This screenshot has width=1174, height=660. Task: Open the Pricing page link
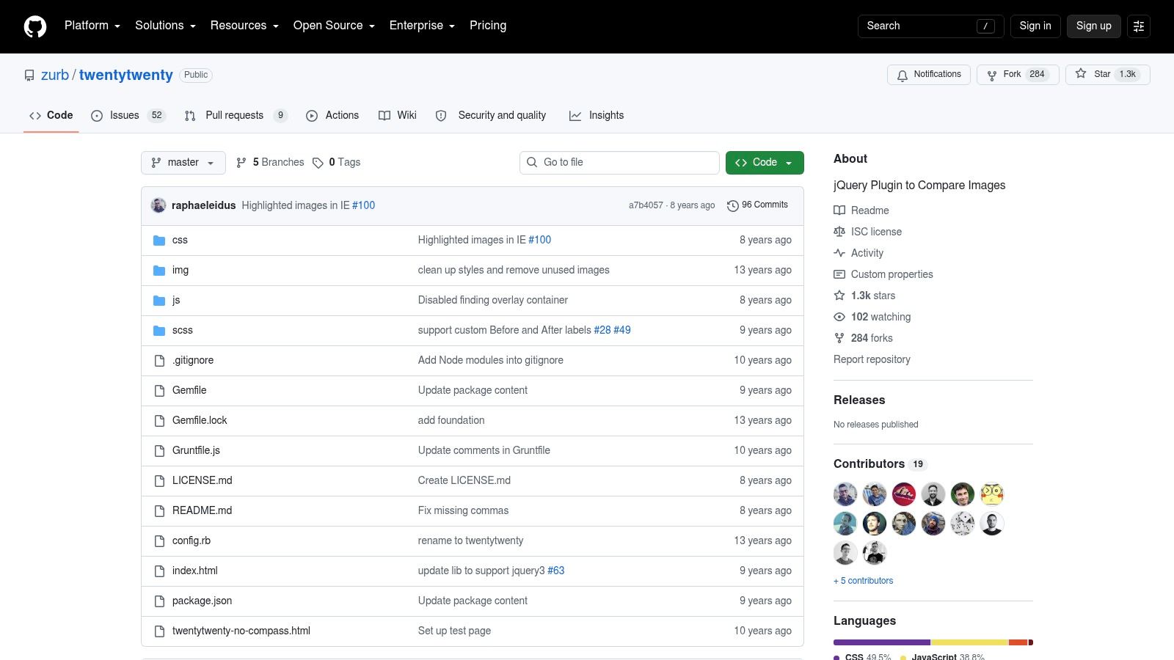(x=488, y=26)
